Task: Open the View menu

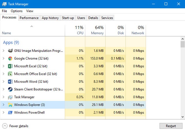Action: [30, 11]
